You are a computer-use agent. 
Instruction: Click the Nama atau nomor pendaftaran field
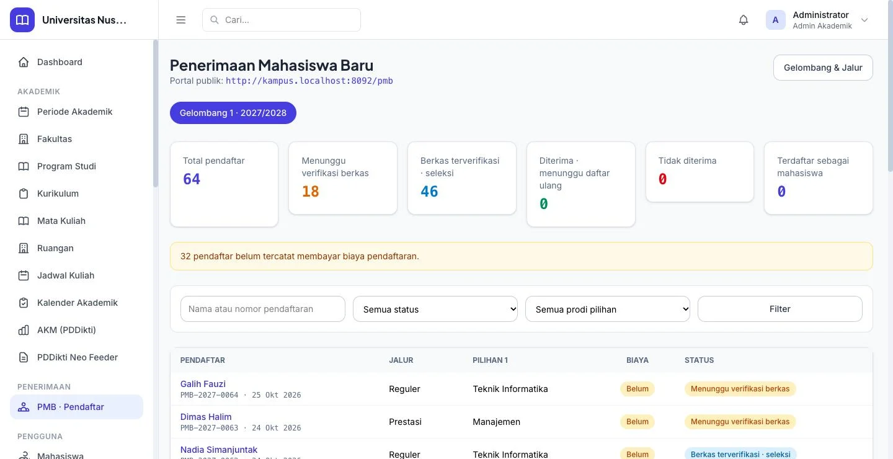tap(263, 309)
